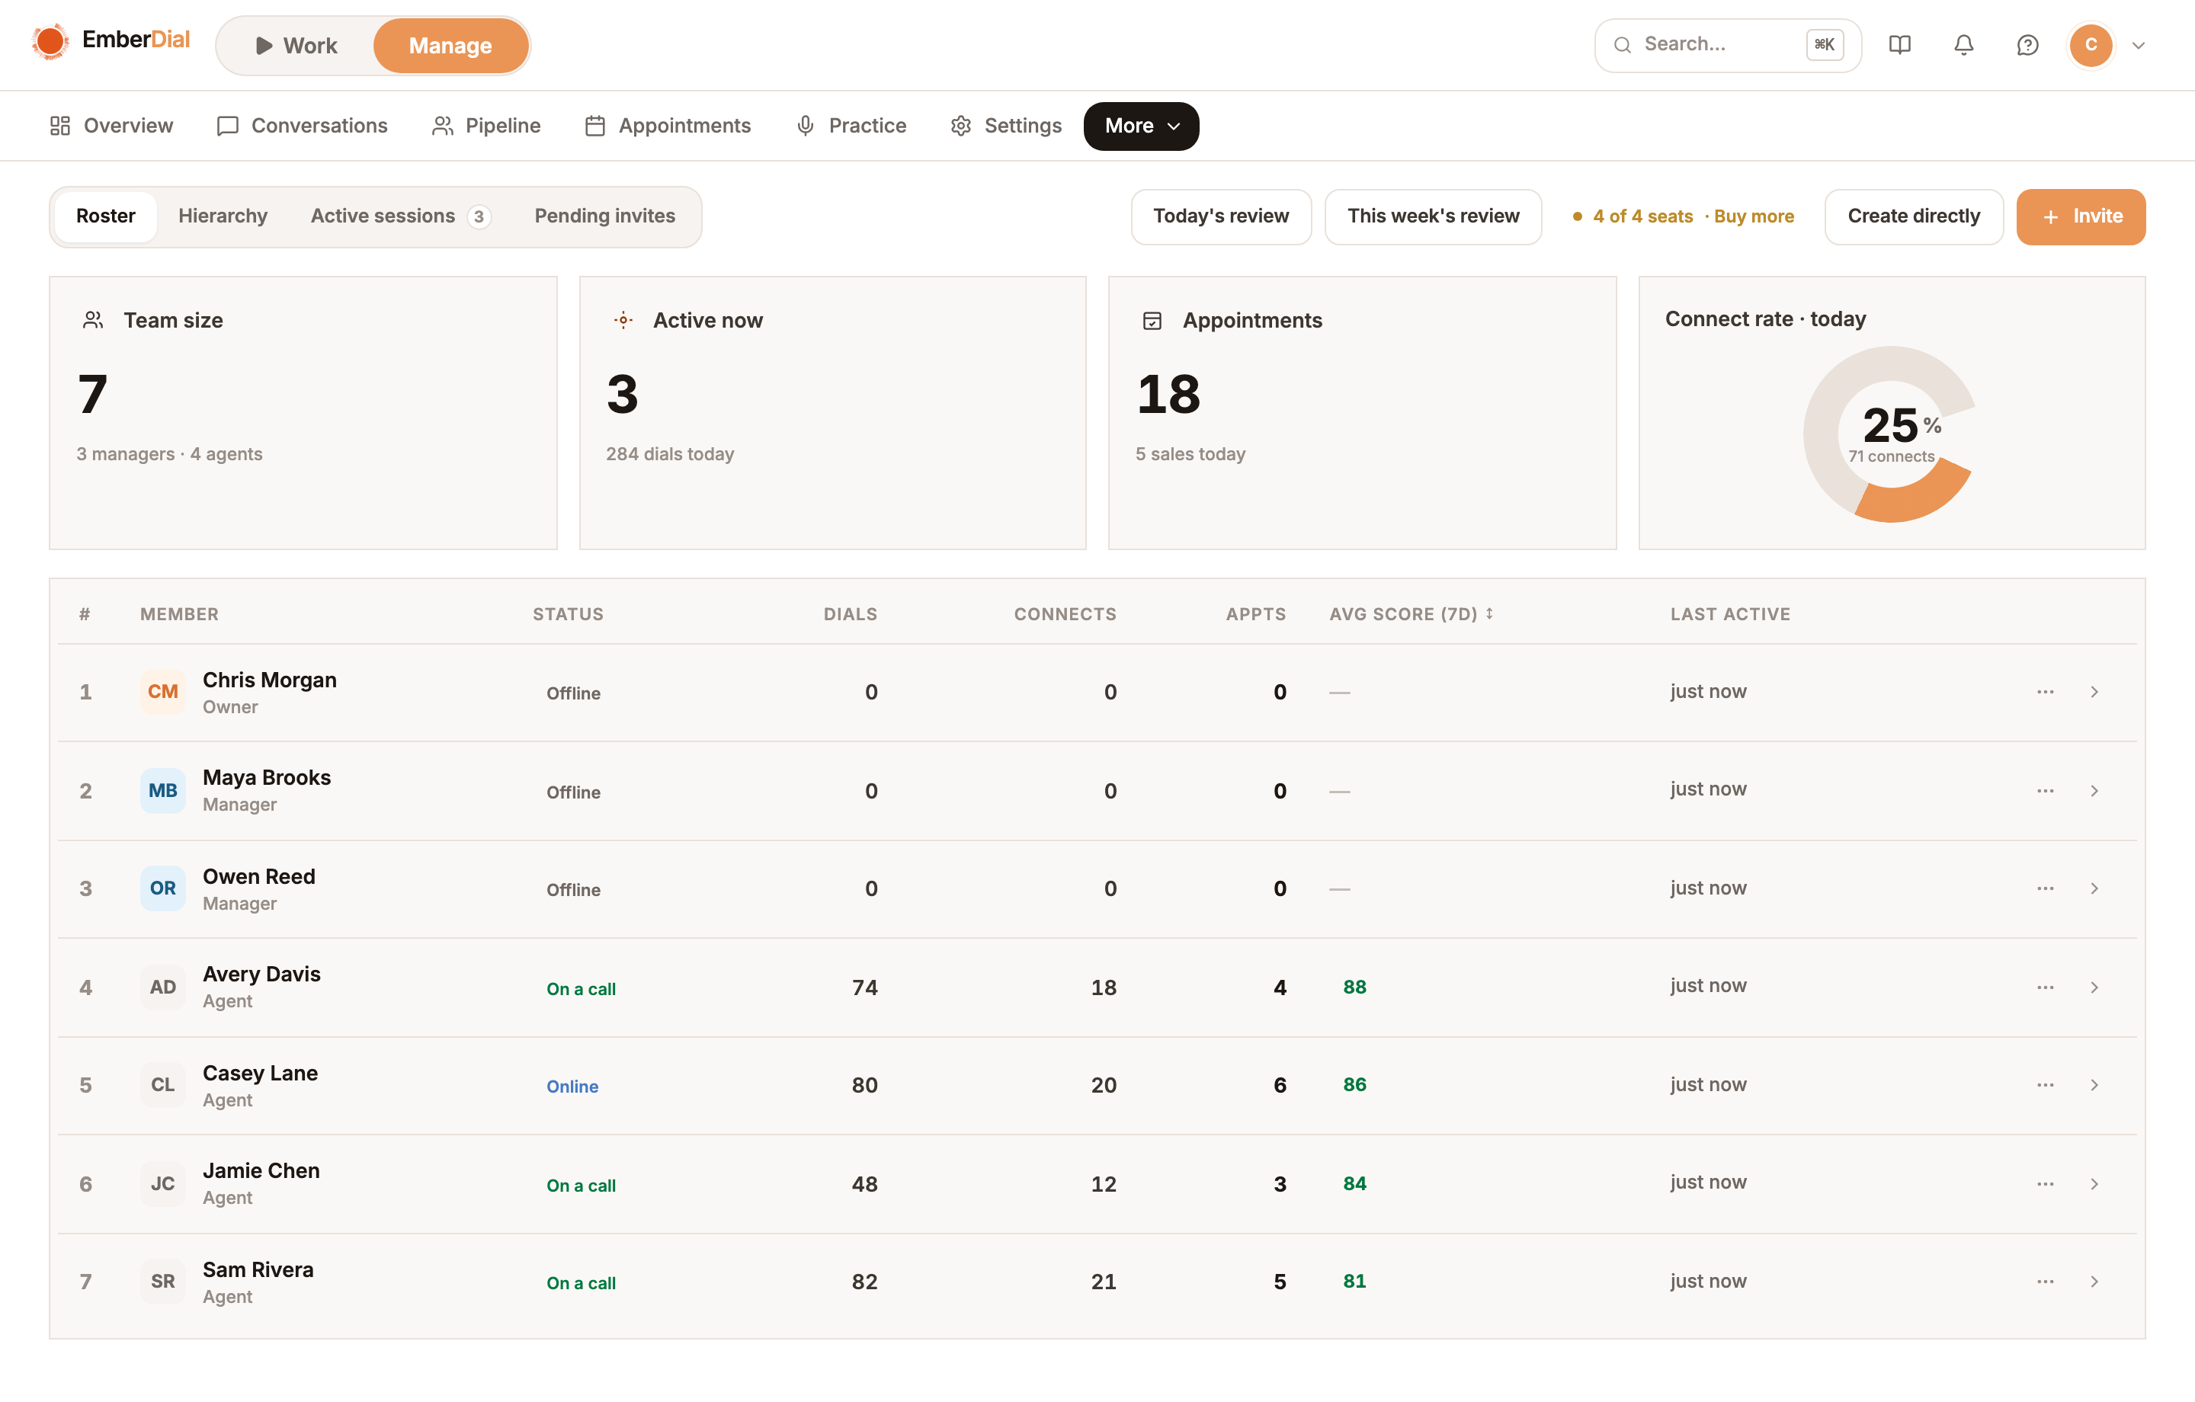Open Settings in navigation
The image size is (2195, 1402).
tap(1005, 126)
